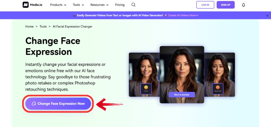Click the Media.io brand name text
Image resolution: width=271 pixels, height=127 pixels.
point(37,5)
